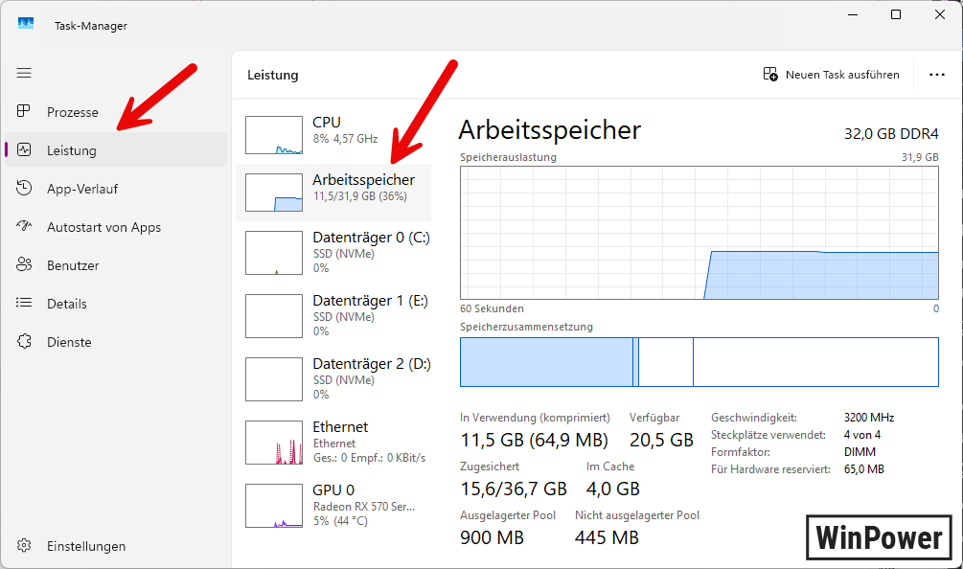Select Datenträger 0 (C:) graph thumbnail
The height and width of the screenshot is (569, 963).
coord(274,253)
